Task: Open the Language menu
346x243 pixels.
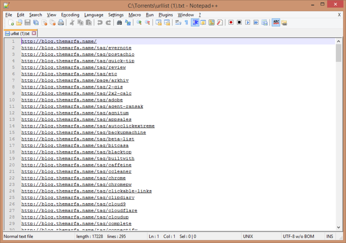Action: [x=94, y=15]
